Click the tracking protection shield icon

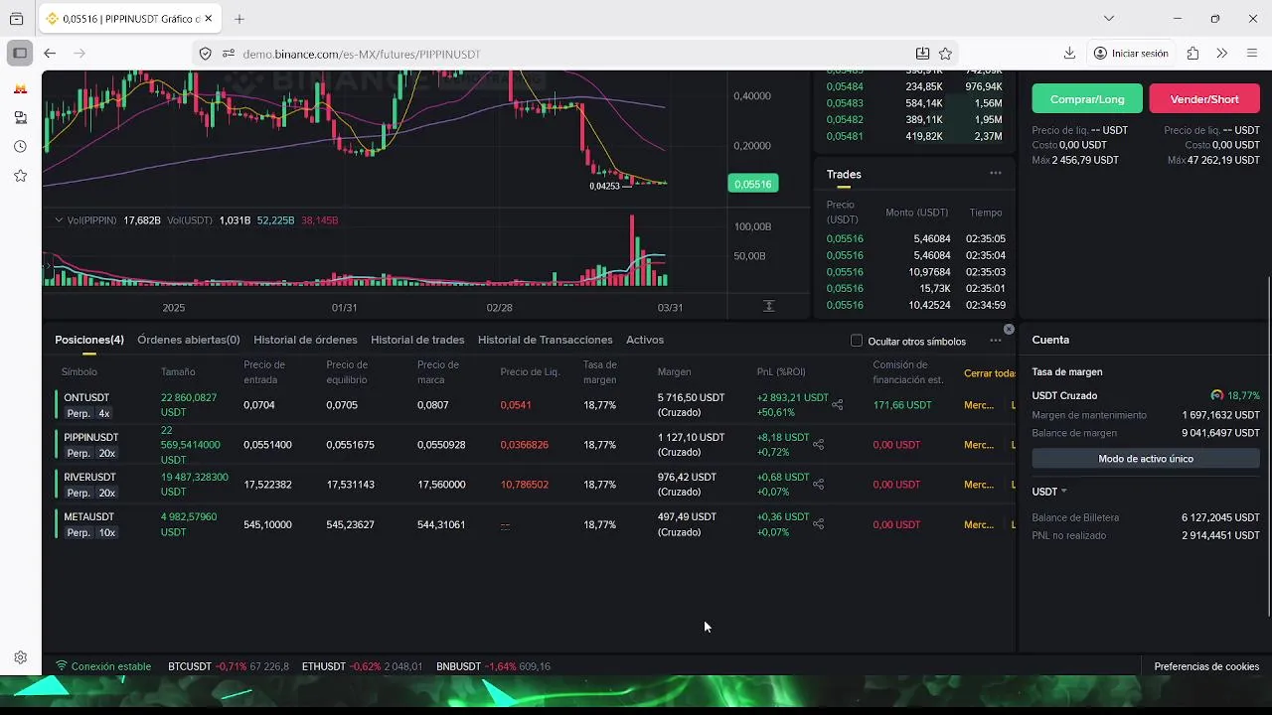[x=206, y=54]
